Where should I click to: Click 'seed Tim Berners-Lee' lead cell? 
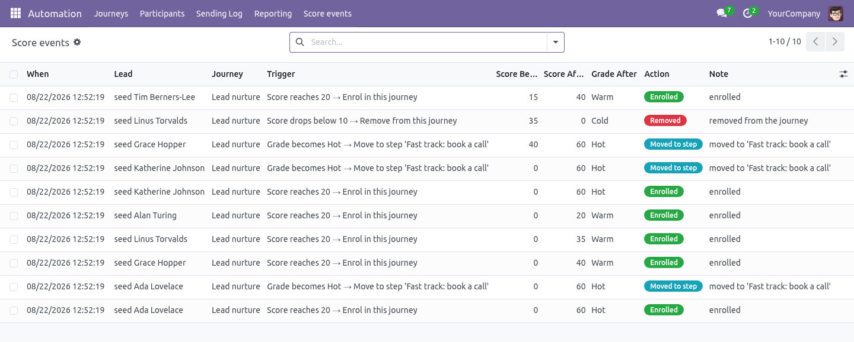tap(154, 97)
